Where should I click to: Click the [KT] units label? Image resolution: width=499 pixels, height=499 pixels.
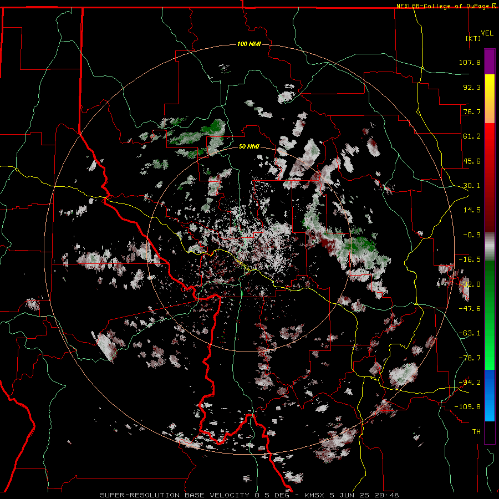473,38
